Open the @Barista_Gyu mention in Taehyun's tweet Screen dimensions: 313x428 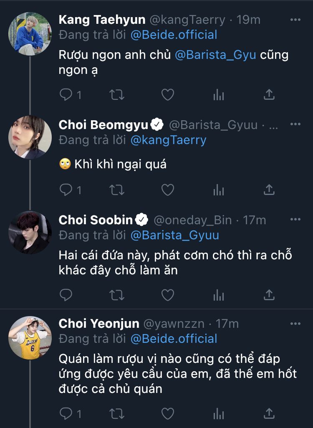pyautogui.click(x=215, y=55)
